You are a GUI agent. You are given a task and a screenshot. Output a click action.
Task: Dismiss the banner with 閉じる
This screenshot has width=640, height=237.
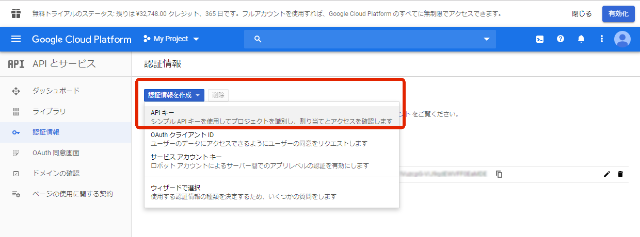[582, 14]
